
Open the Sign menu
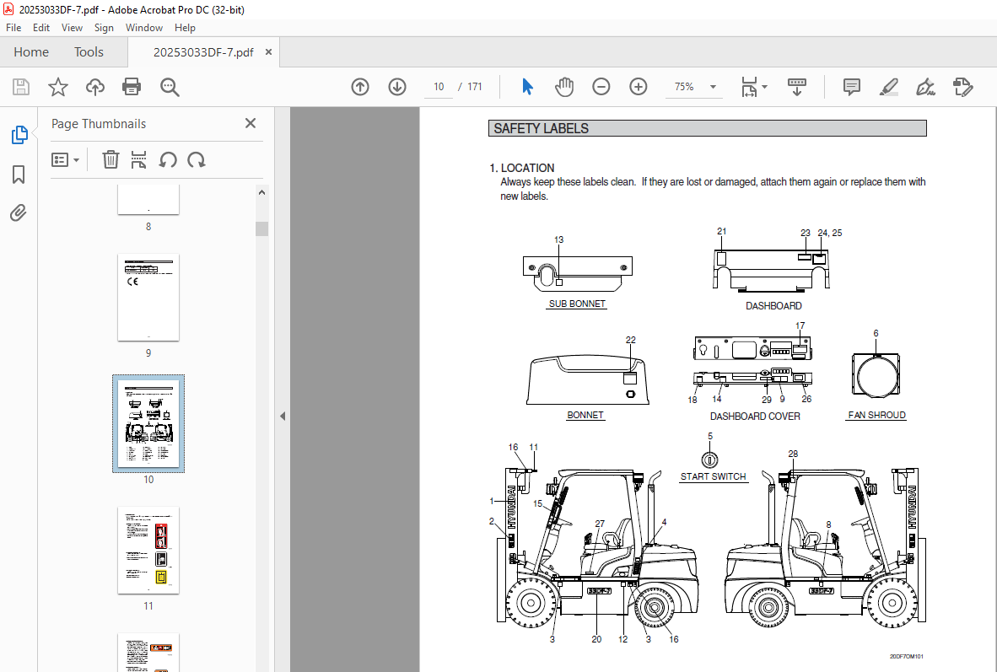(x=104, y=27)
